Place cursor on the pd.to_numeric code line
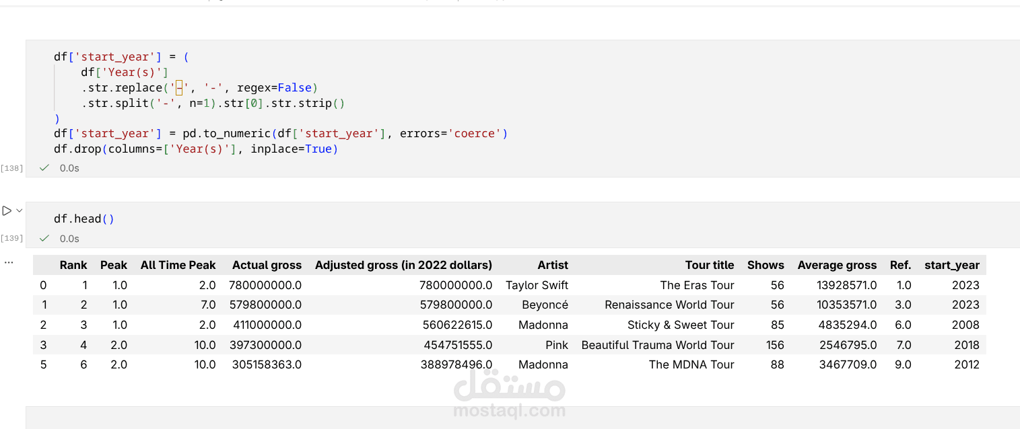 (280, 133)
